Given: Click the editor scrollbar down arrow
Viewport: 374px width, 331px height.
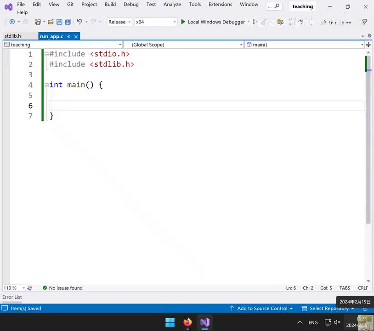Looking at the screenshot, I should tap(368, 281).
